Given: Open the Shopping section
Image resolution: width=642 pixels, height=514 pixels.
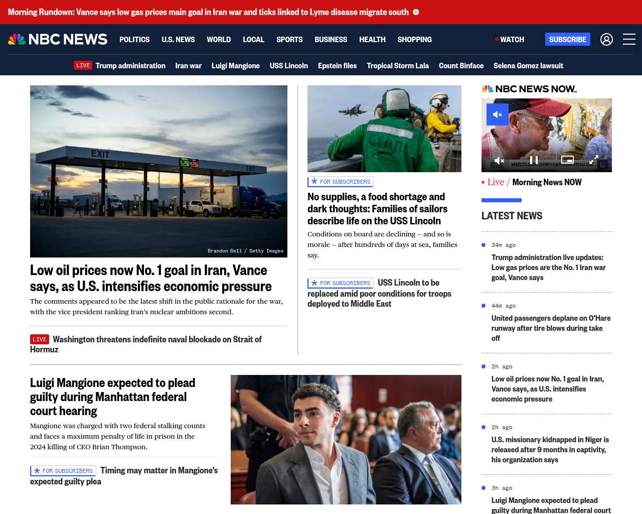Looking at the screenshot, I should [x=414, y=39].
